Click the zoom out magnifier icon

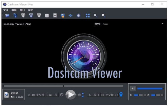(103, 16)
